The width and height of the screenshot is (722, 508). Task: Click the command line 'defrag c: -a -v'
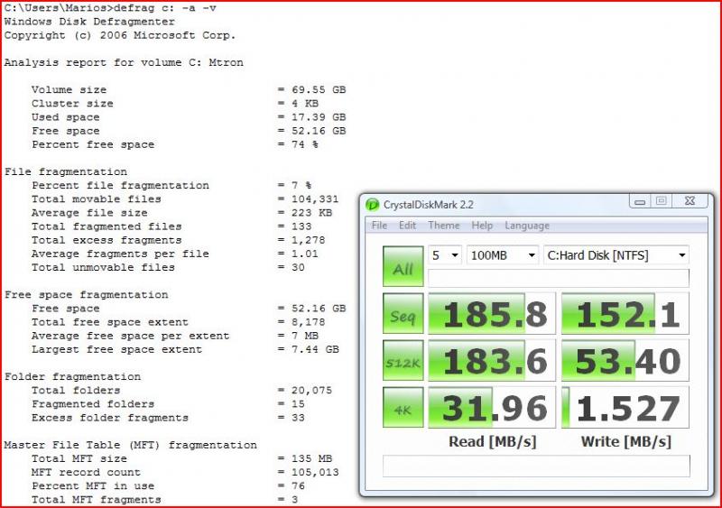[x=165, y=8]
